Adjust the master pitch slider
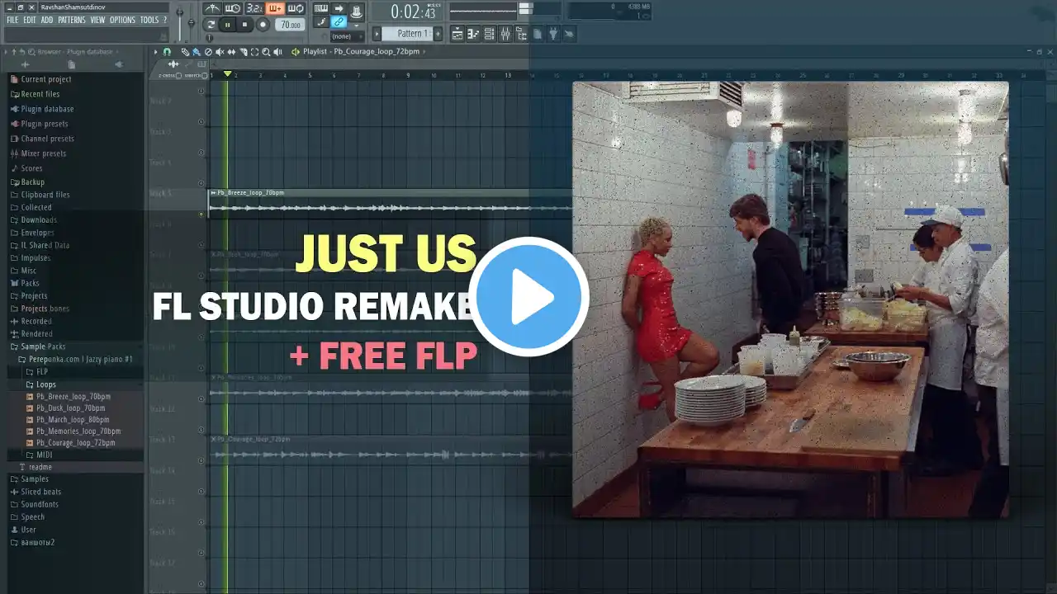1057x594 pixels. coord(192,22)
